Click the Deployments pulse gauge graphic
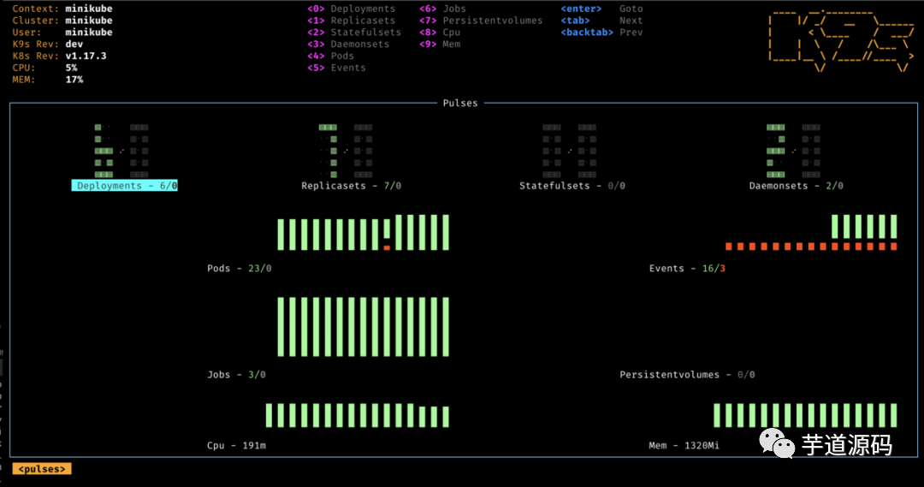924x487 pixels. [x=121, y=151]
